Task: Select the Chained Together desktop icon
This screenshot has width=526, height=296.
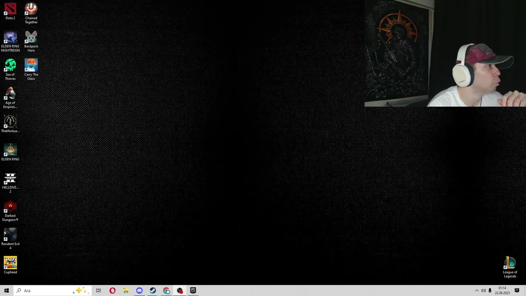Action: point(31,13)
